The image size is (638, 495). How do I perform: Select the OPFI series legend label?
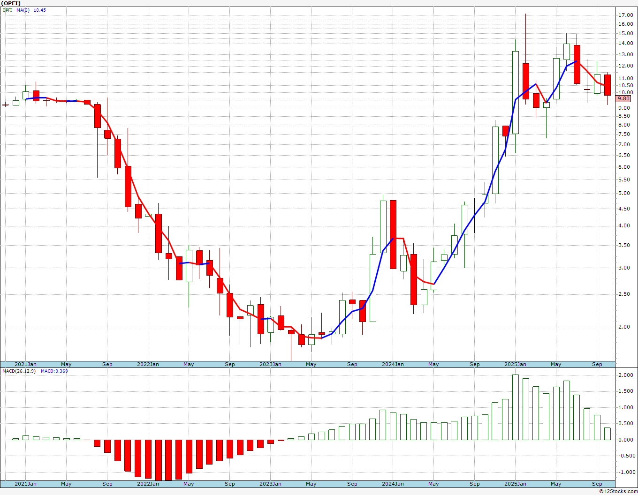tap(7, 10)
